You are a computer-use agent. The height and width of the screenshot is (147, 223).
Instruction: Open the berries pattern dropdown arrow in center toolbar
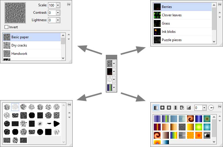click(114, 71)
